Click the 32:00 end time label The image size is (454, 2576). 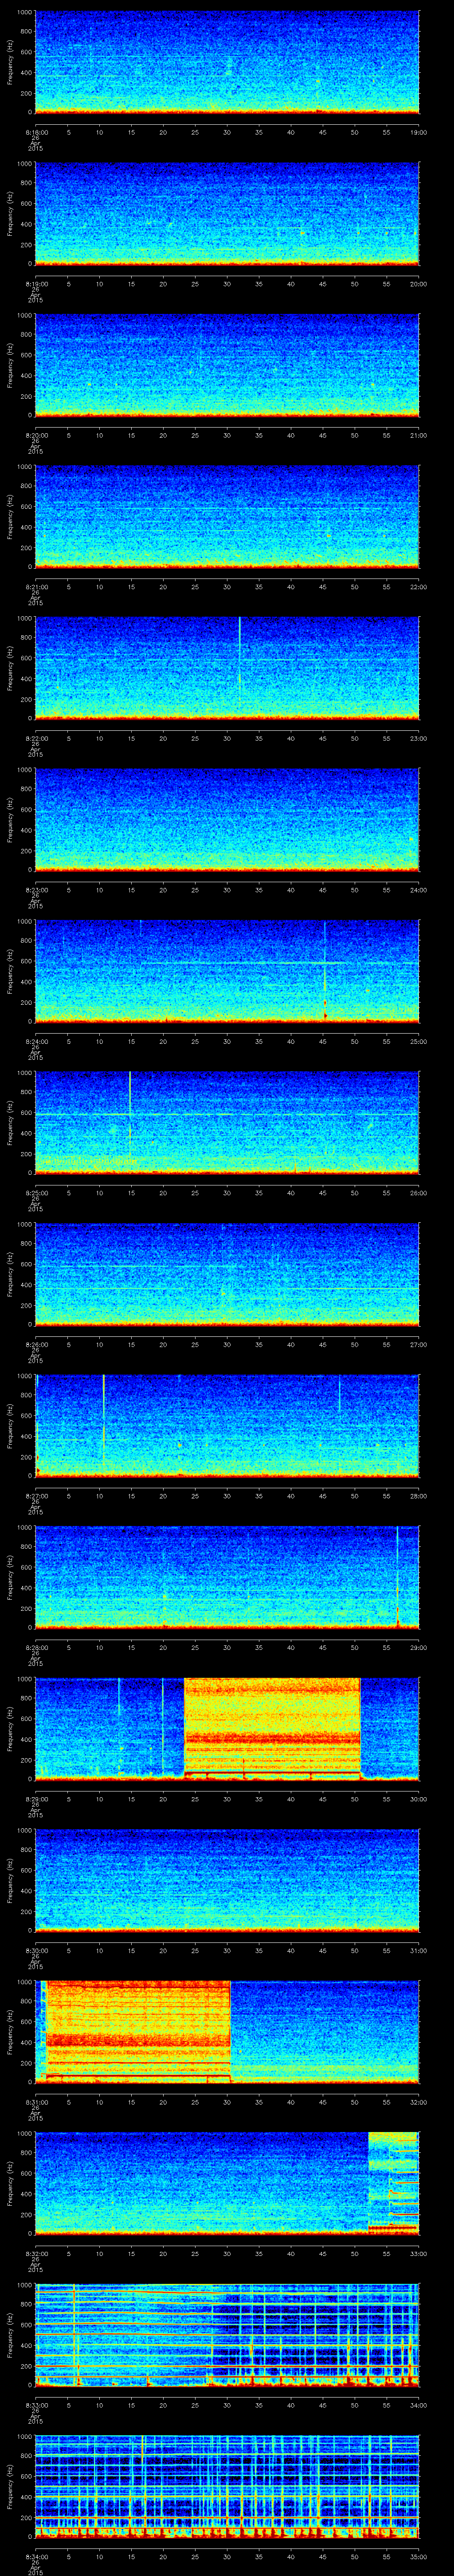click(418, 2102)
